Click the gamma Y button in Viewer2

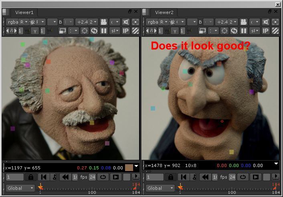175,31
